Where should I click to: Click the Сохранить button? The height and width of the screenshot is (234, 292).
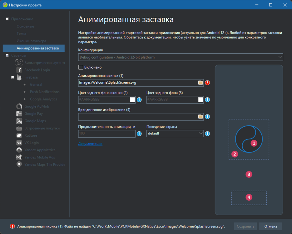[245, 227]
